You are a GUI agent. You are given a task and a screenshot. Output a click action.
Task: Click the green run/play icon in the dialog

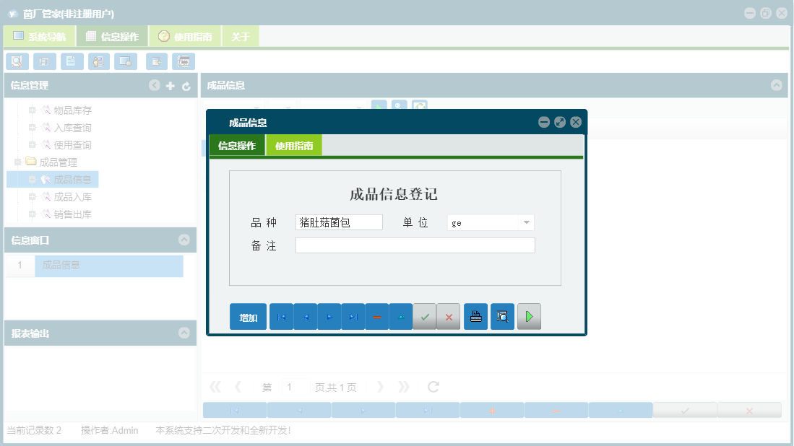(529, 316)
